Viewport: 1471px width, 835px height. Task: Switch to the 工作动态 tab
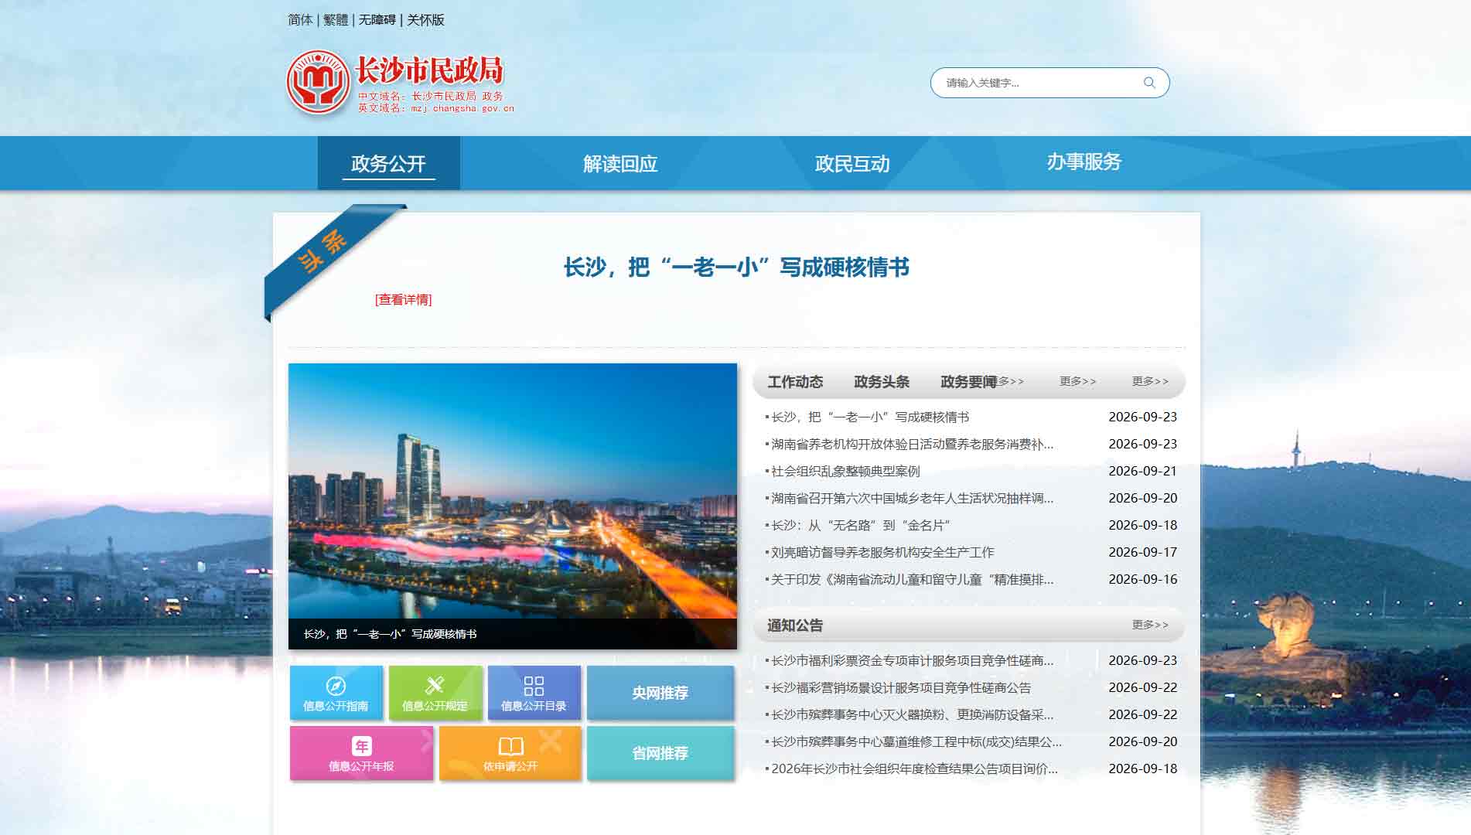pyautogui.click(x=795, y=382)
